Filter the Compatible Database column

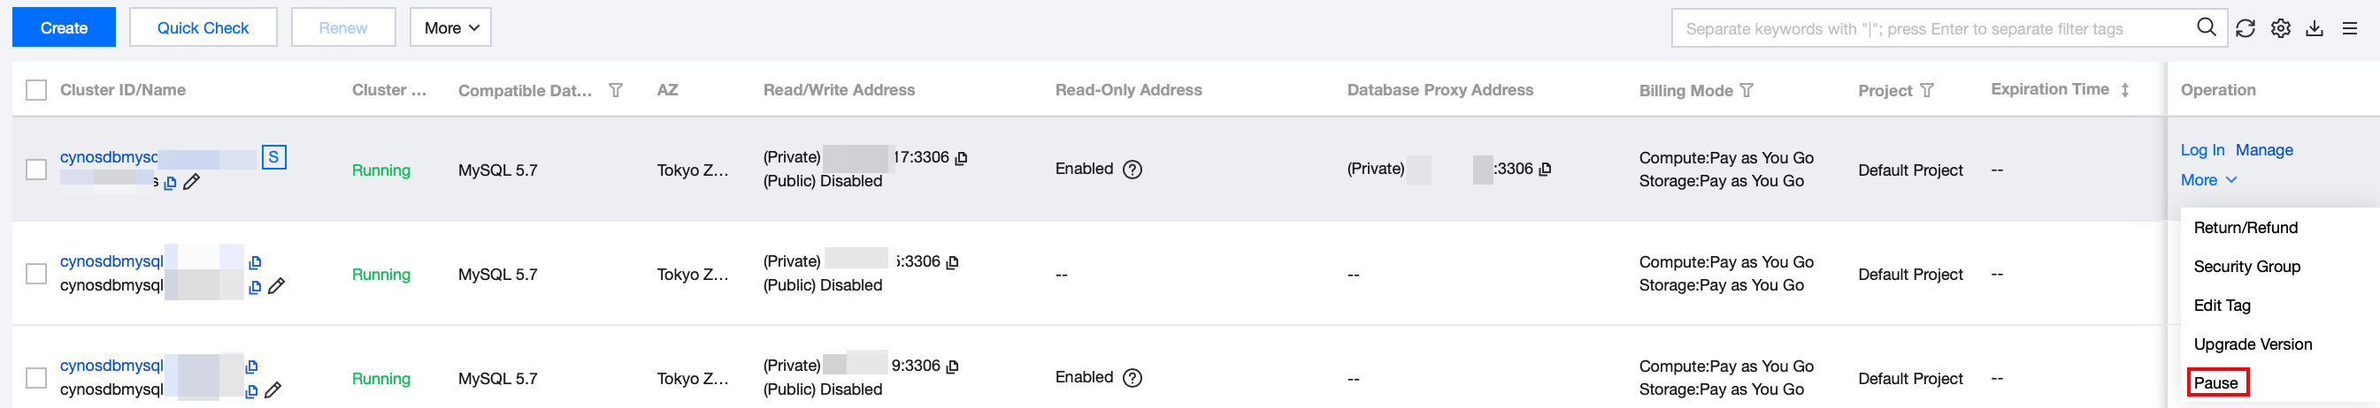click(x=615, y=90)
